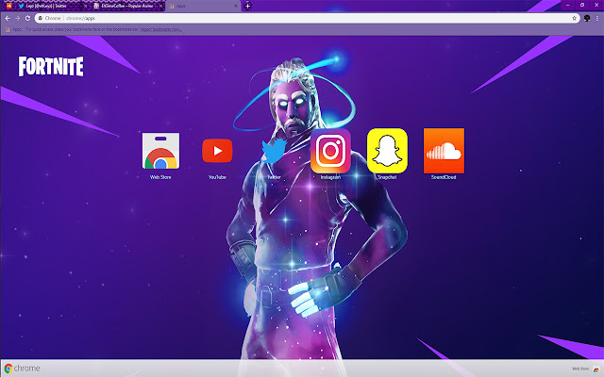Open the Twitter app icon
Screen dimensions: 604x377
274,151
